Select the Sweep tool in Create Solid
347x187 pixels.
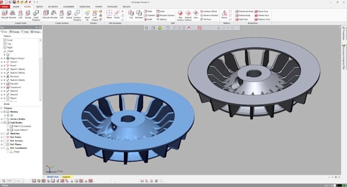[28, 15]
